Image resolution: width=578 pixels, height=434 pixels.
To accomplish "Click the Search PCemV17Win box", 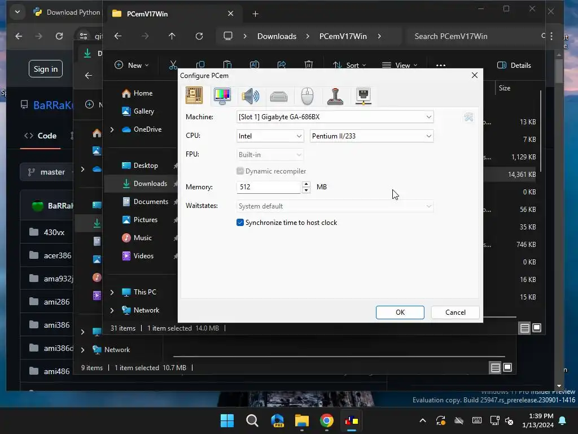I will tap(475, 36).
